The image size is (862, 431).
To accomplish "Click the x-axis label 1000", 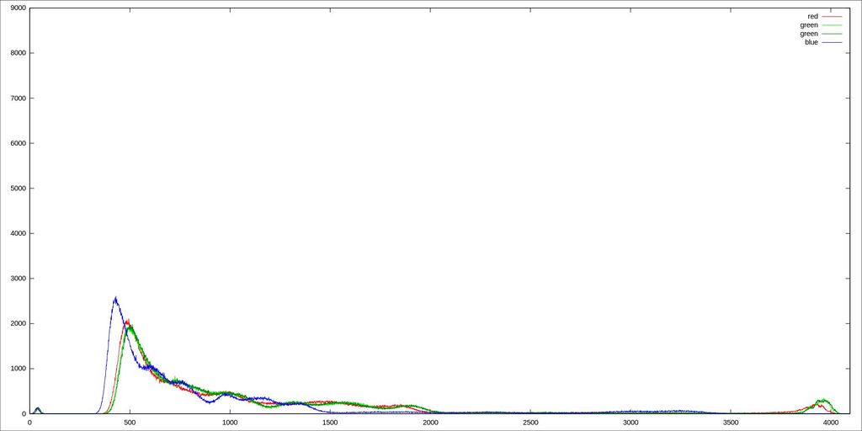I will point(230,423).
